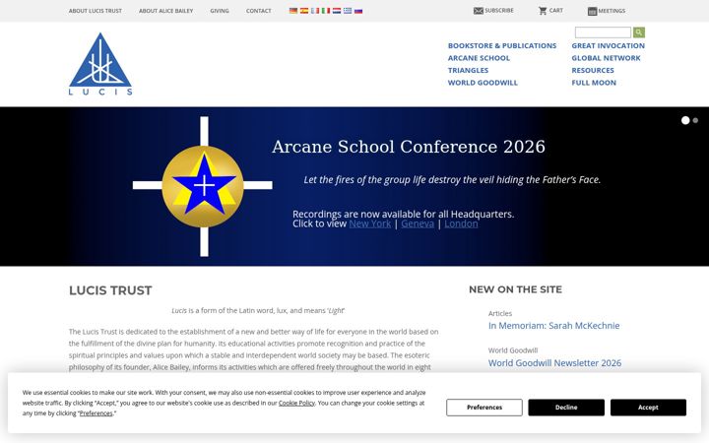Open the Giving menu item

click(220, 11)
